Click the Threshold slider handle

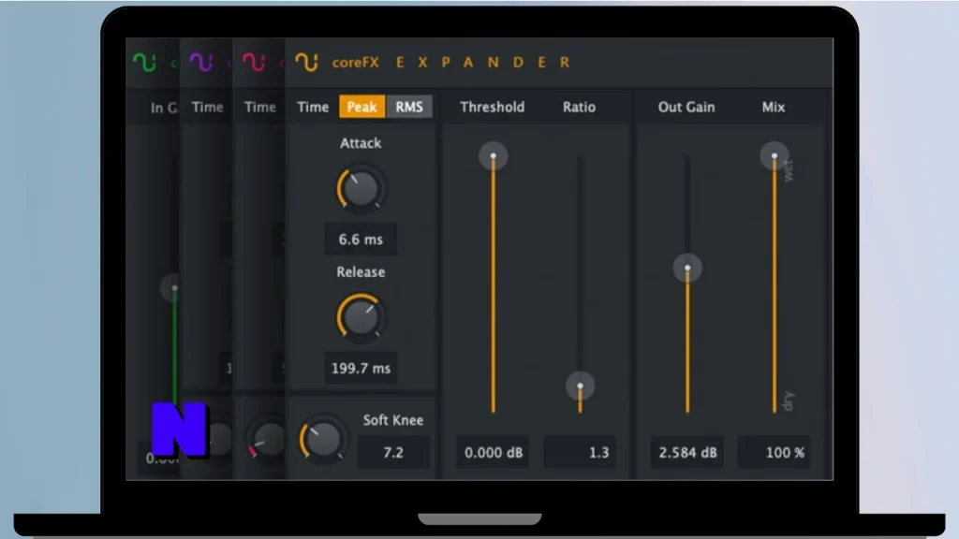click(493, 156)
